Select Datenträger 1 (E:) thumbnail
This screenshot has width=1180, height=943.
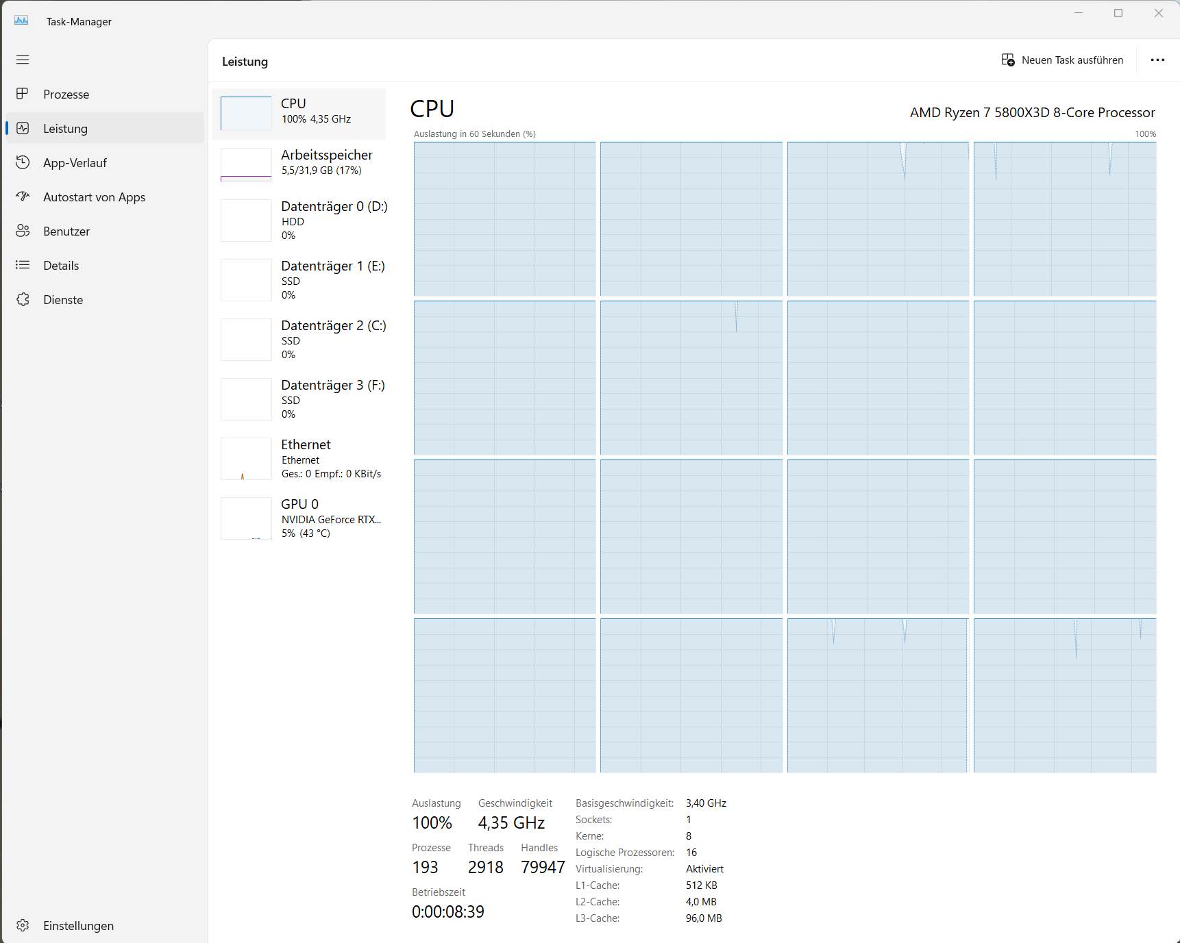click(246, 280)
